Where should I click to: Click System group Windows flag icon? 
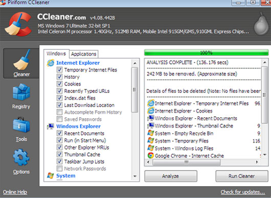coord(51,176)
